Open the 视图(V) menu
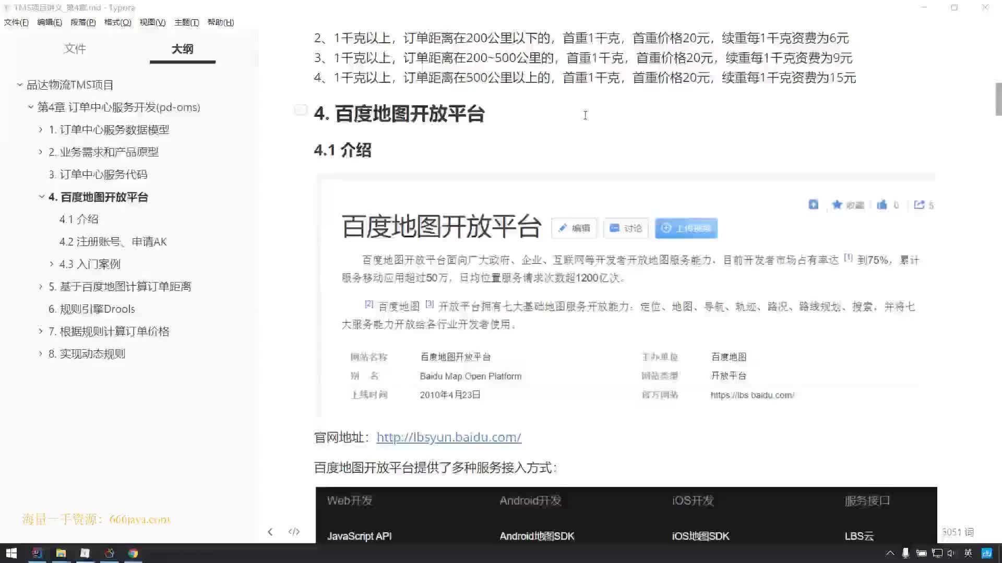The image size is (1002, 563). 152,22
